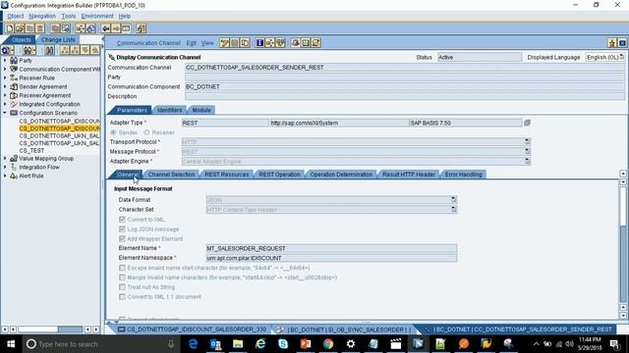Click the Where-Used List icon in the main toolbar
This screenshot has height=353, width=629.
(81, 28)
